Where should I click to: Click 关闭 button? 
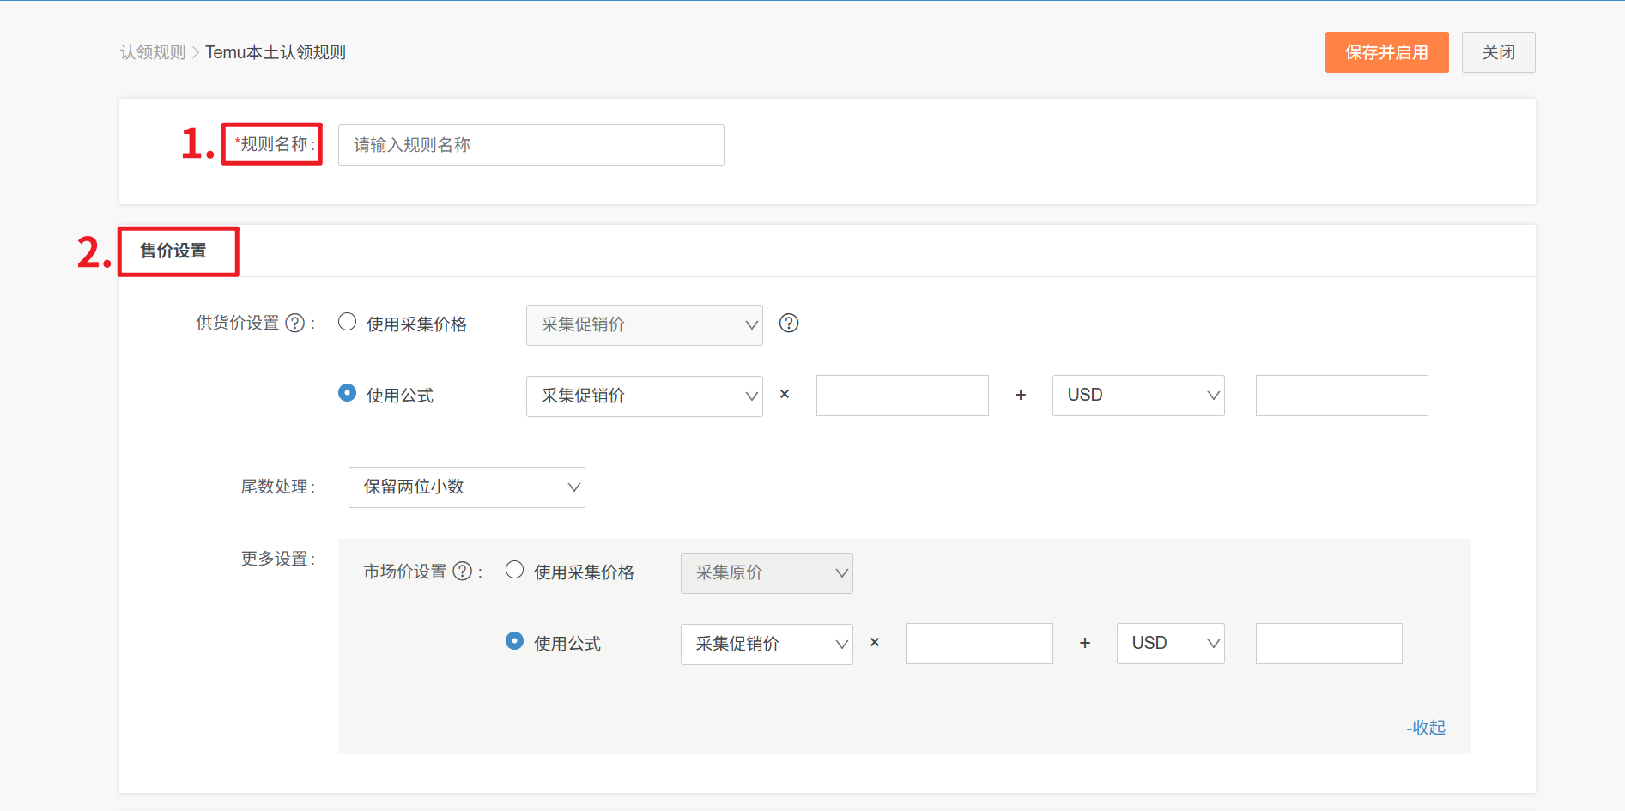pyautogui.click(x=1498, y=52)
